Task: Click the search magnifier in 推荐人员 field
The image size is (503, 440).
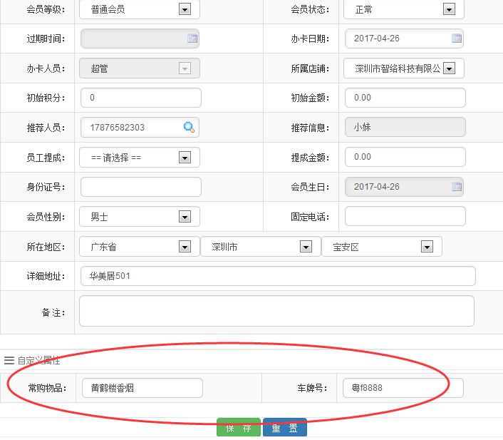Action: [x=189, y=127]
